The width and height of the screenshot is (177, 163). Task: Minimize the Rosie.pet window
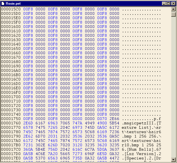(x=164, y=3)
